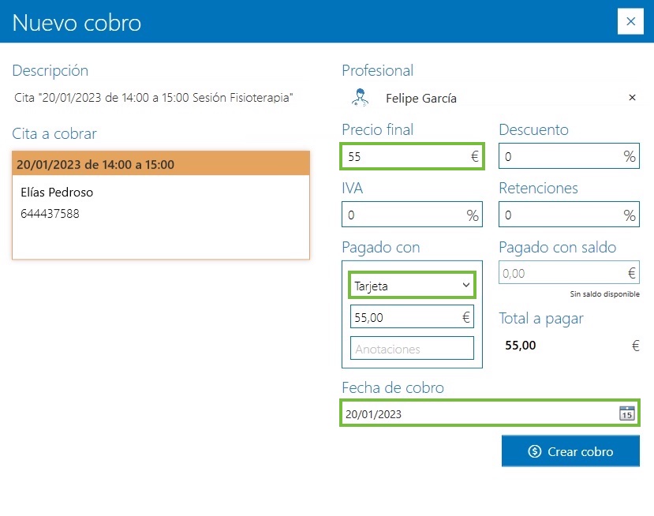Viewport: 654px width, 516px height.
Task: Click the Sin saldo disponible label
Action: 605,294
